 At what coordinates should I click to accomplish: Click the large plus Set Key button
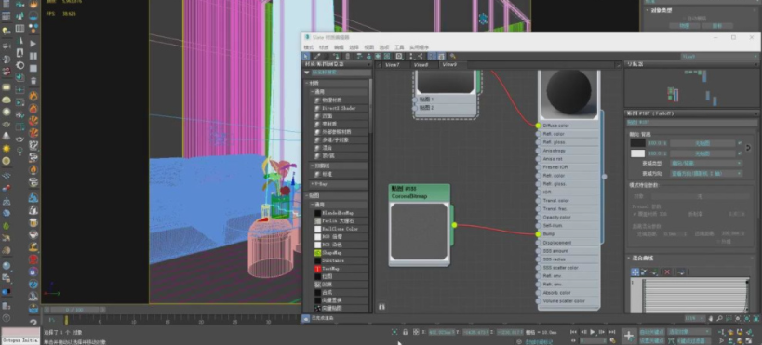(629, 336)
